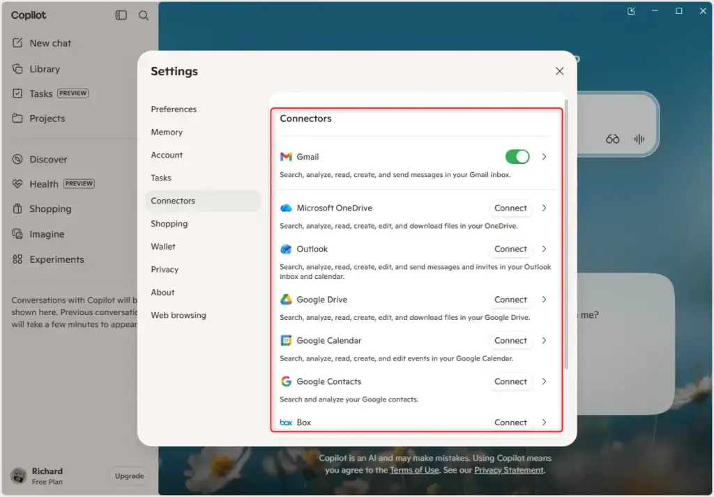Expand Google Drive details chevron

[x=544, y=300]
